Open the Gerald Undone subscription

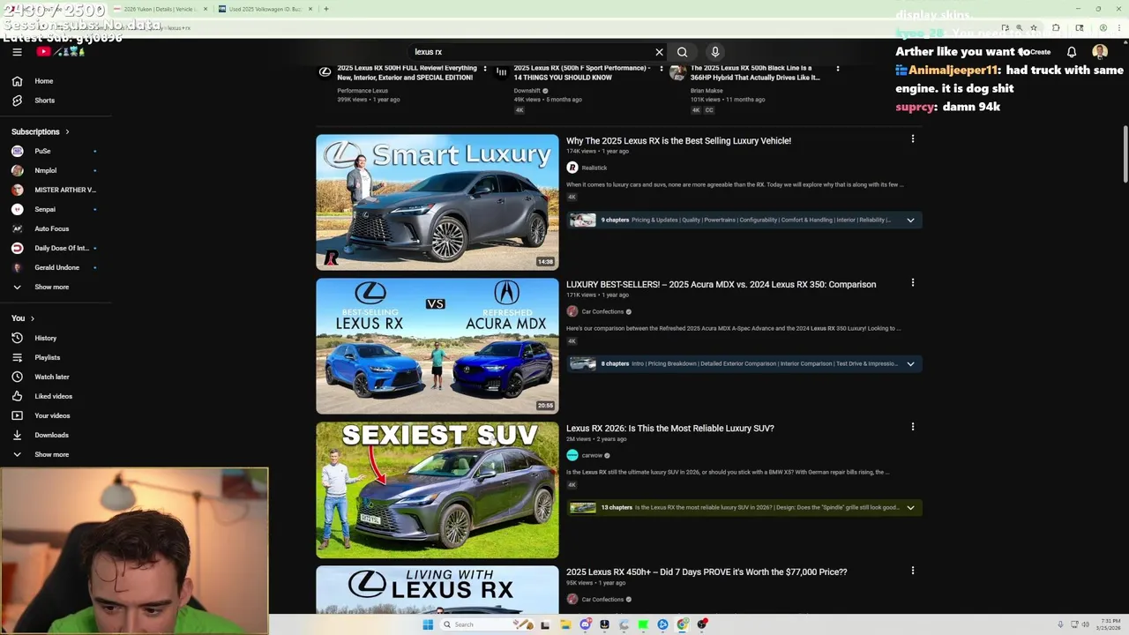(56, 267)
